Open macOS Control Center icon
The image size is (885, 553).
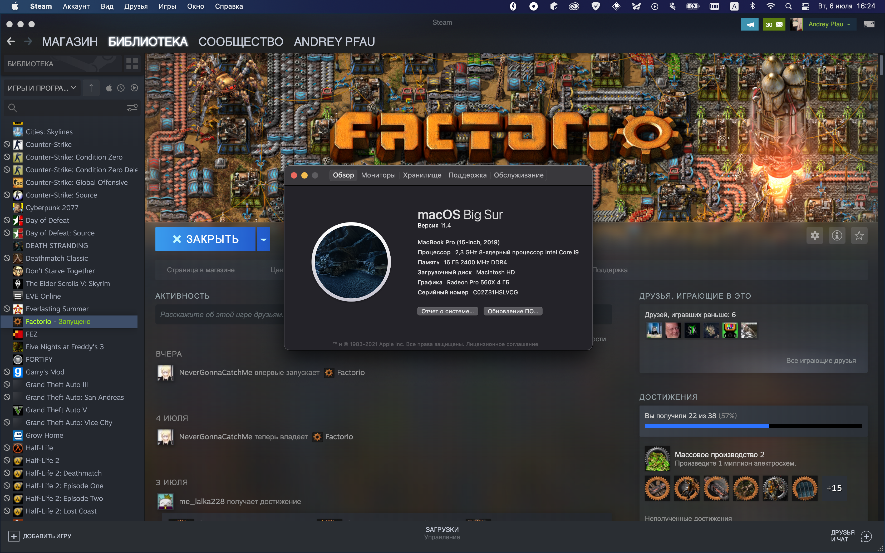[805, 6]
